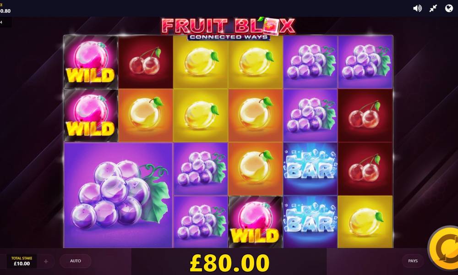
Task: Click the Fruit Blox Connected Ways logo
Action: pos(229,28)
